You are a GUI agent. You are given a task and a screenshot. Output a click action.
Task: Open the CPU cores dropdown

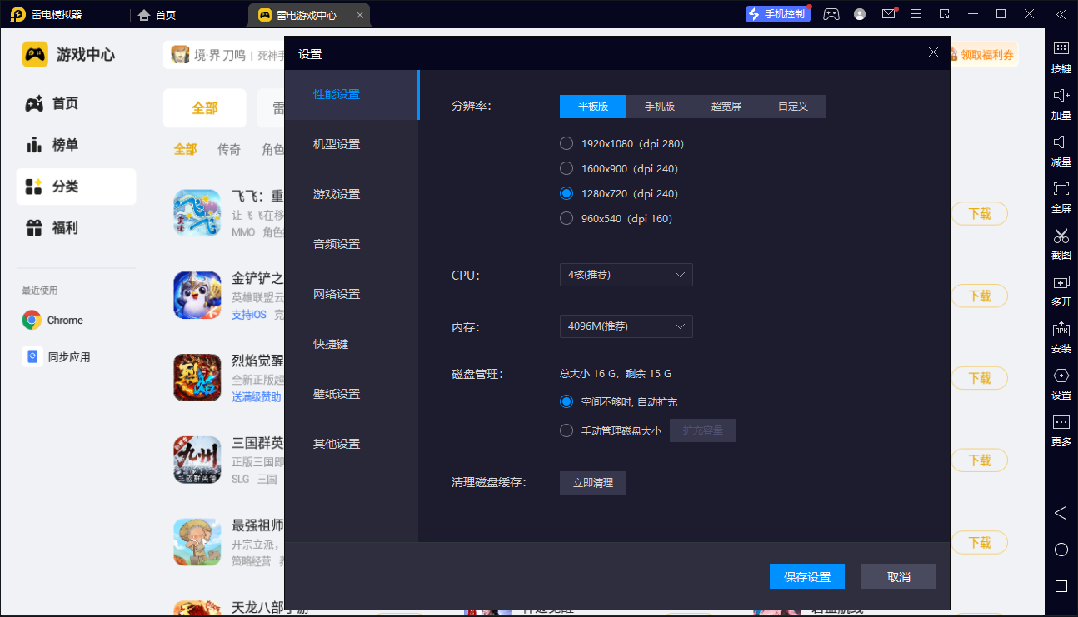(626, 275)
